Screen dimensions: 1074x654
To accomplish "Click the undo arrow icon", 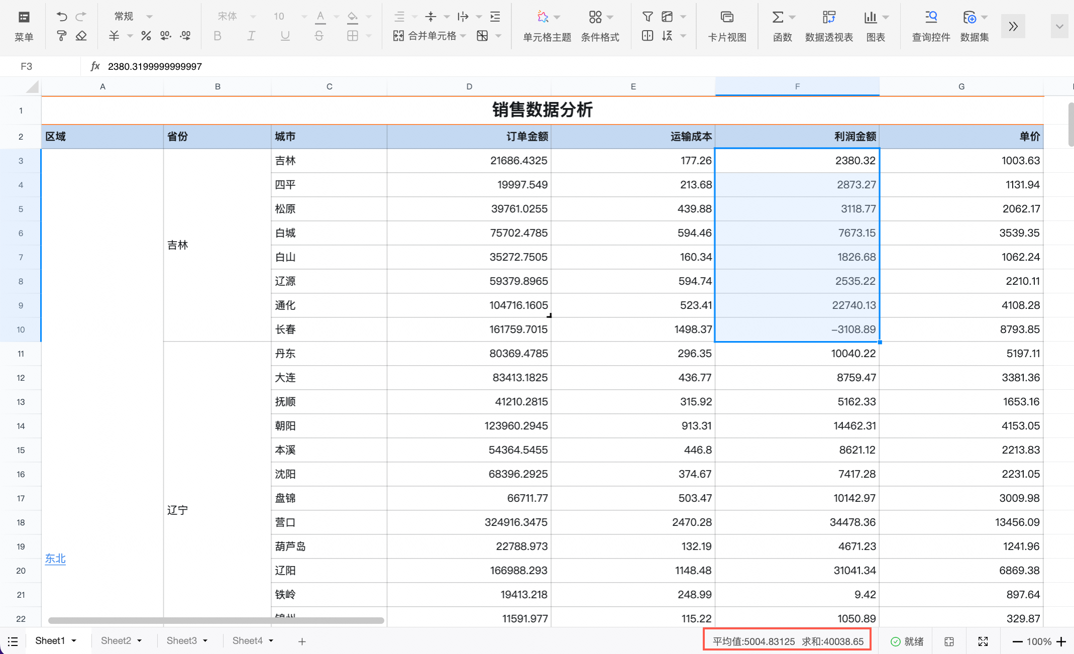I will (61, 17).
